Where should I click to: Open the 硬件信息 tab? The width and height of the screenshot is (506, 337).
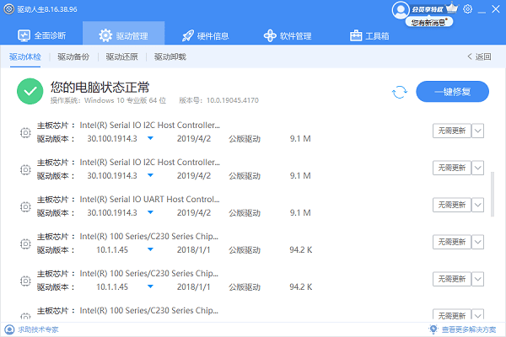[205, 35]
